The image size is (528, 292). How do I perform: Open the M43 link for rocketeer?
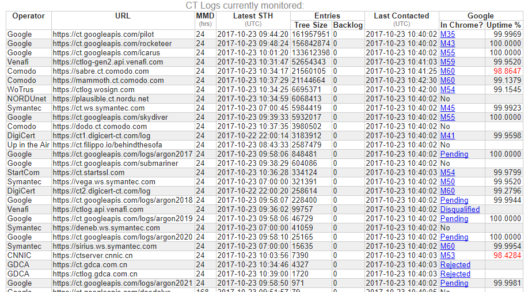pos(447,43)
